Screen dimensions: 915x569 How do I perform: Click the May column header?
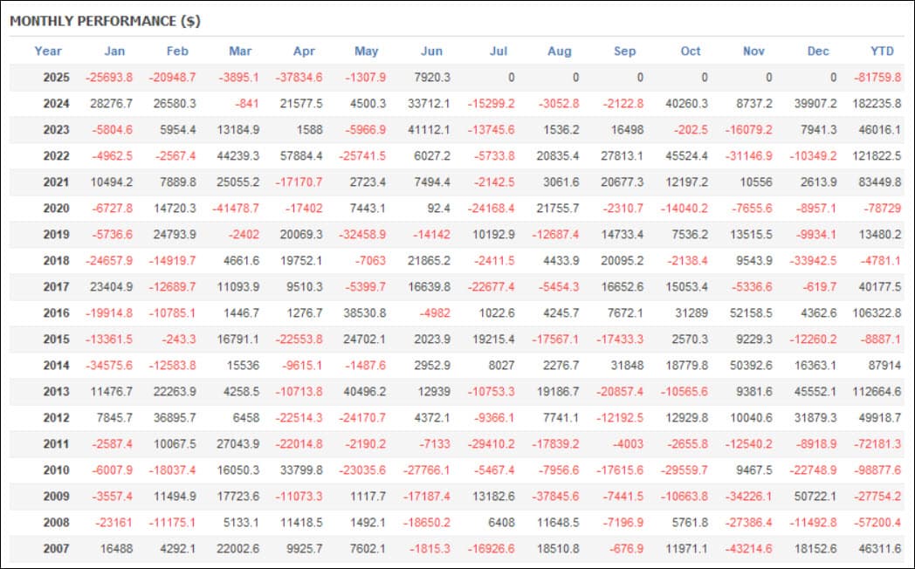[x=367, y=51]
